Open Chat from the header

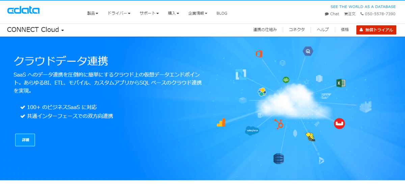332,14
